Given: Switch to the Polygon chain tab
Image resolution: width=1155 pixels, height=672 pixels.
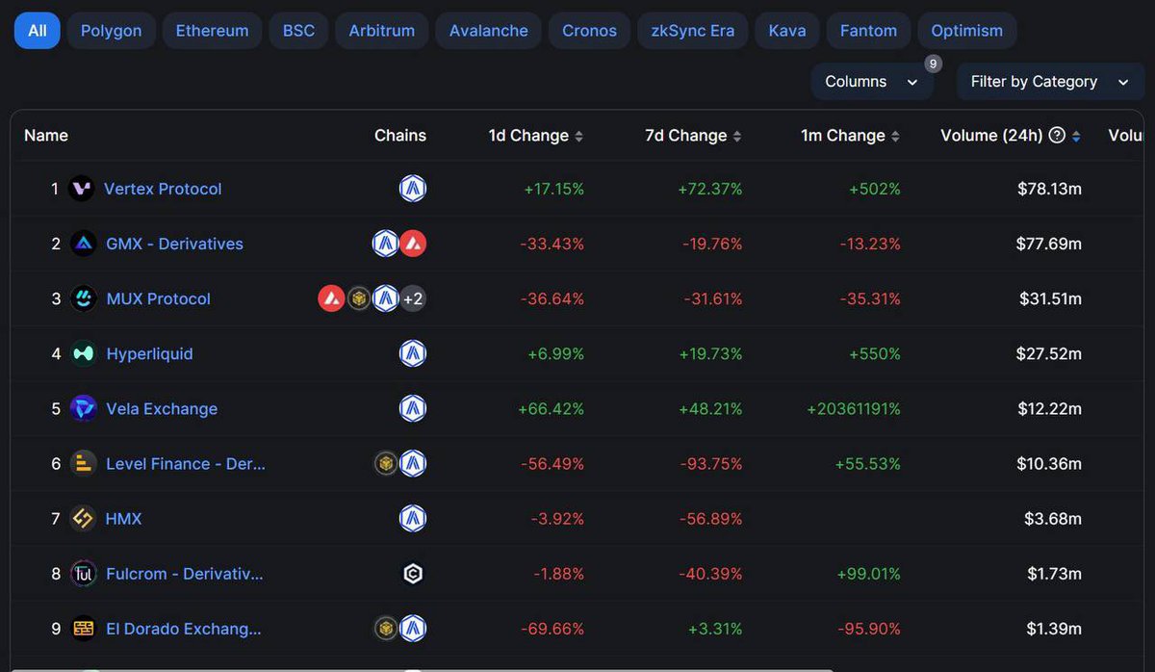Looking at the screenshot, I should 111,31.
